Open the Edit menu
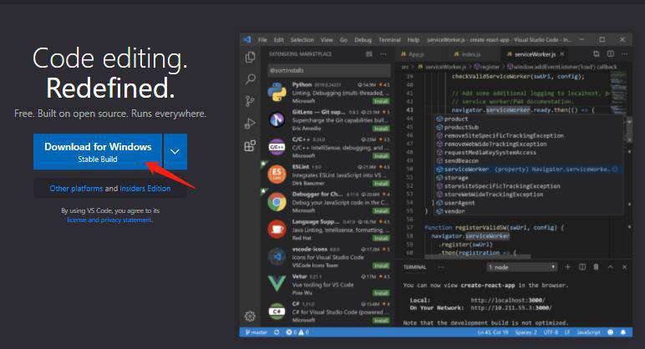Image resolution: width=645 pixels, height=349 pixels. tap(279, 40)
